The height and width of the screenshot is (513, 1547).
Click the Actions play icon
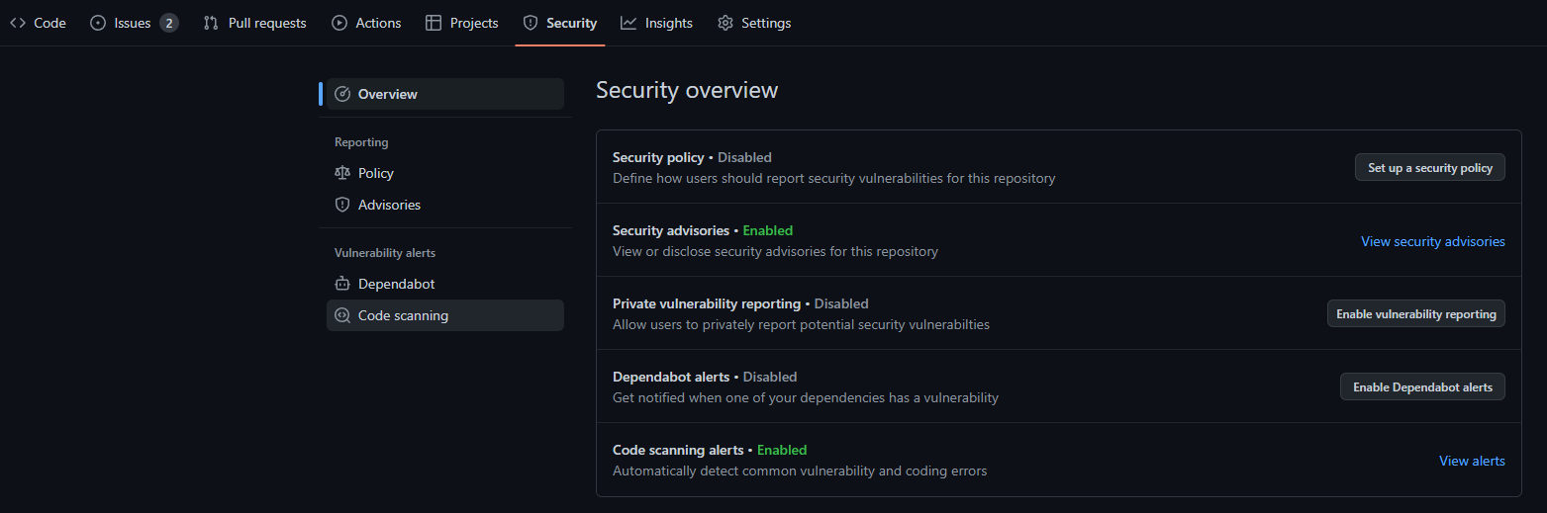[339, 23]
